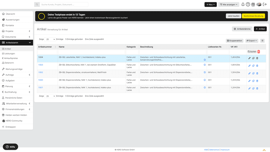Open the gift rewards icon
The width and height of the screenshot is (270, 152).
click(253, 5)
